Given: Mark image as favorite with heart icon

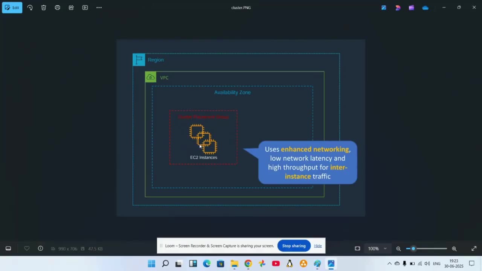Looking at the screenshot, I should click(27, 248).
